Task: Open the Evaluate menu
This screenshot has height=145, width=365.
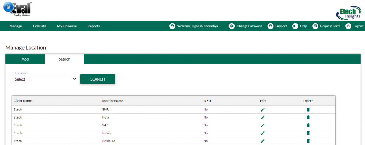Action: 39,26
